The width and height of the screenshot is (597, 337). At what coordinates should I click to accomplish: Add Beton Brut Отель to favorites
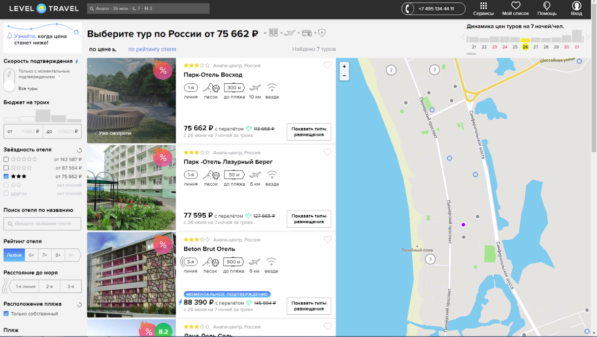click(x=327, y=240)
